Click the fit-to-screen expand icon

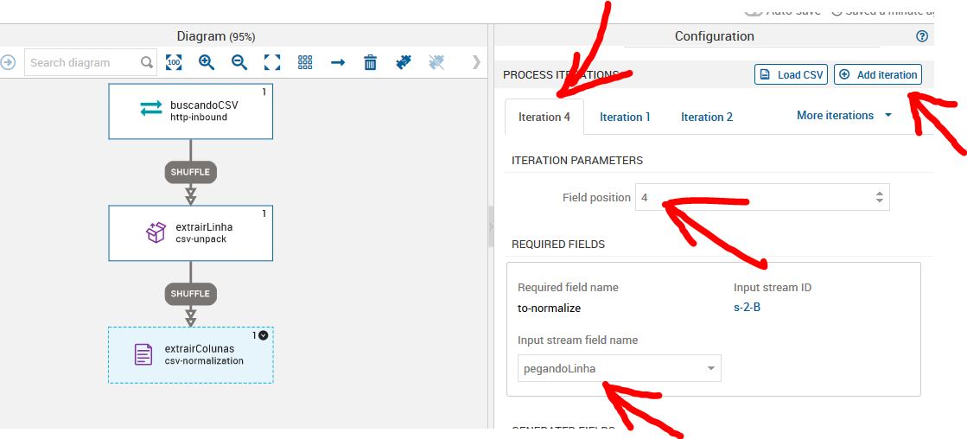click(272, 62)
